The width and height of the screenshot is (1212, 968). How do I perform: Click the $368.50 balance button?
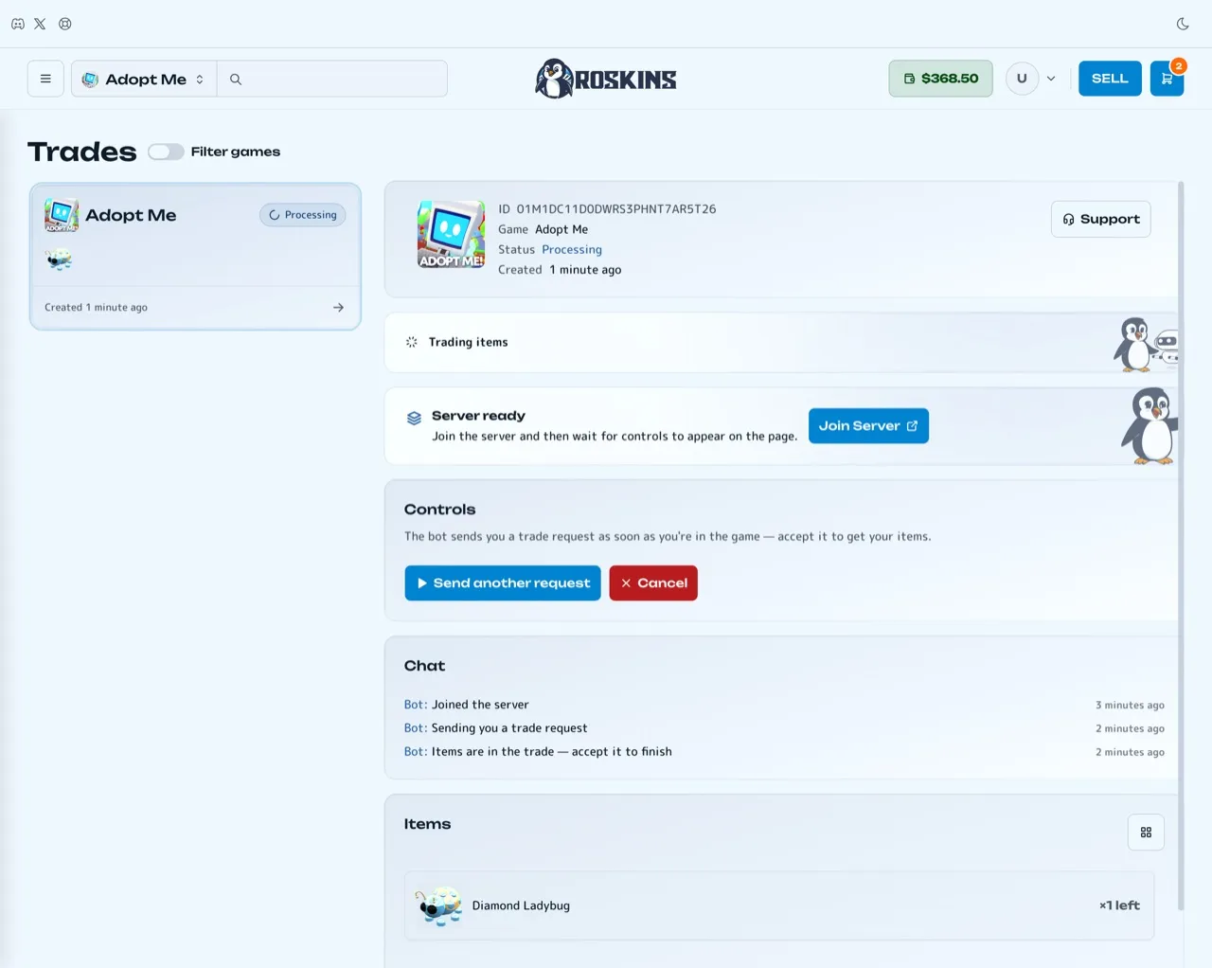[940, 79]
